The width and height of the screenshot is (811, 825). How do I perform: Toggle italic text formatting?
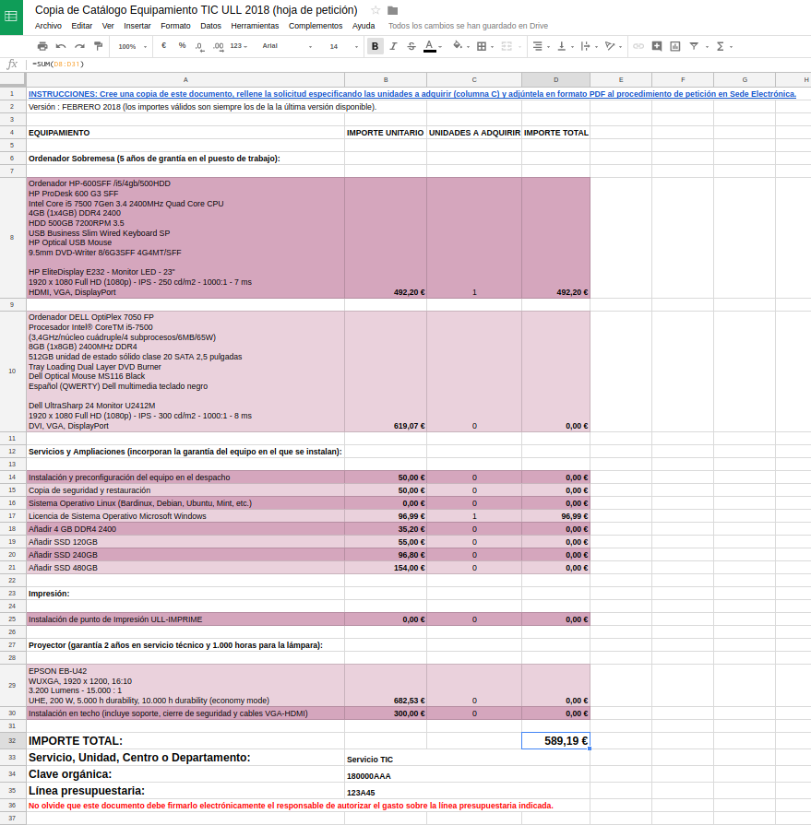tap(393, 46)
